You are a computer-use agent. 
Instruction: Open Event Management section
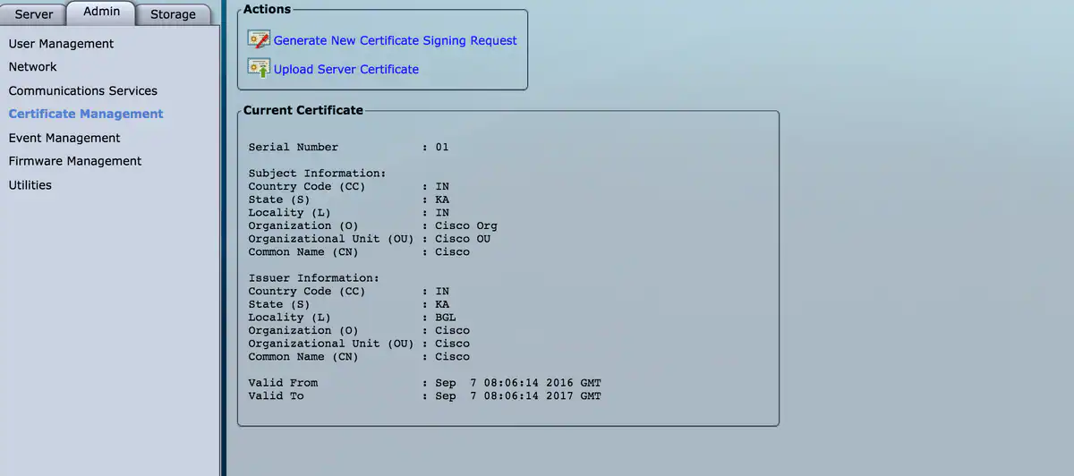(x=64, y=138)
